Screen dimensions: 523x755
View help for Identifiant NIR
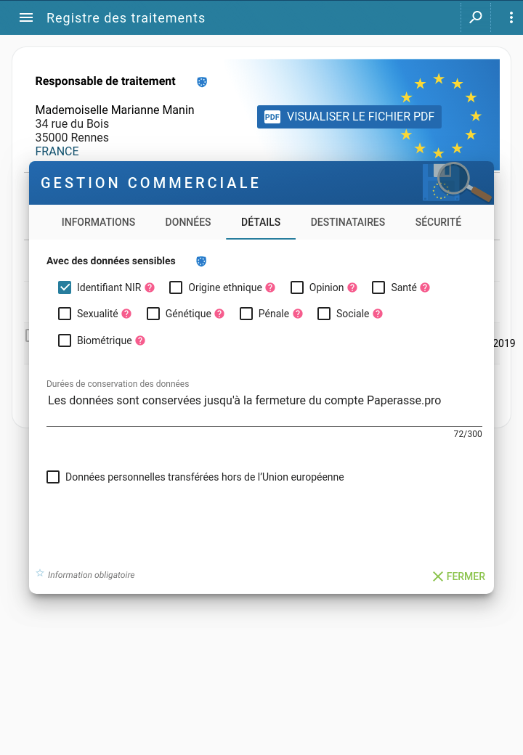[151, 287]
